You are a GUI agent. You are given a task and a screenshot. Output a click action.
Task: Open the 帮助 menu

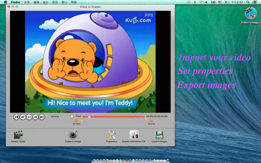(x=74, y=2)
